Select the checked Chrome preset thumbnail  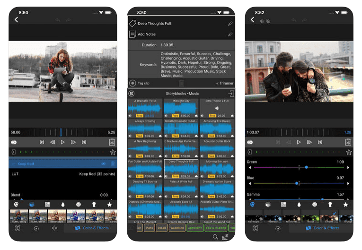click(x=329, y=216)
